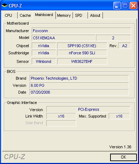Viewport: 139px width, 164px height.
Task: Click the OK button
Action: 123,157
